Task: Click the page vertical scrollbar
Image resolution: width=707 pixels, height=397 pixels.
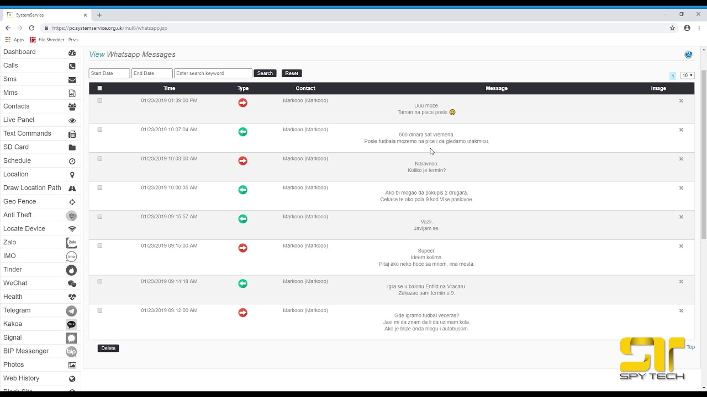Action: pos(704,154)
